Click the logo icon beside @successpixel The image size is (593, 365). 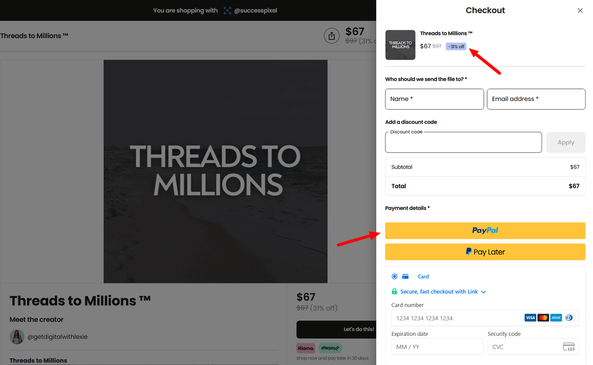coord(227,10)
